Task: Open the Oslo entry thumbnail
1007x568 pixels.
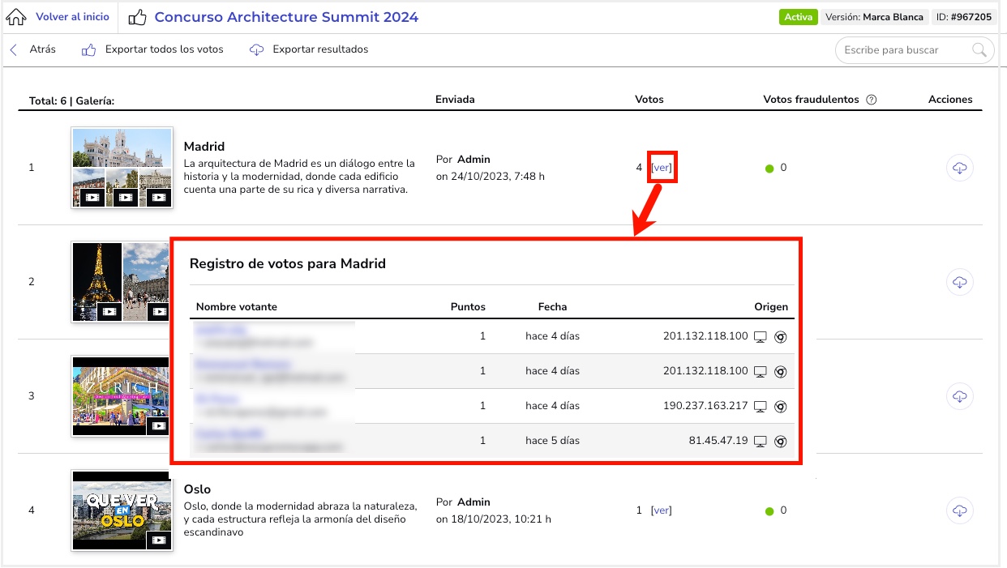Action: pyautogui.click(x=122, y=510)
